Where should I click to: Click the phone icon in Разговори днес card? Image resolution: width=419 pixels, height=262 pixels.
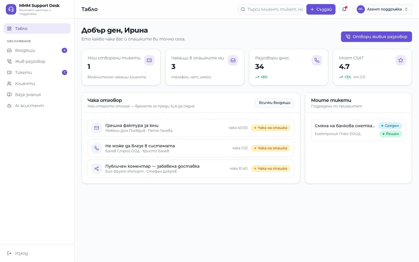pyautogui.click(x=317, y=60)
